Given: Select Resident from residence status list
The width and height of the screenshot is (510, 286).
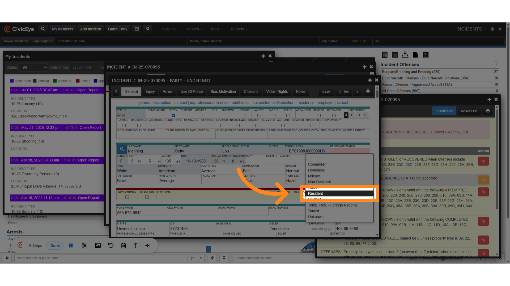Looking at the screenshot, I should click(339, 194).
